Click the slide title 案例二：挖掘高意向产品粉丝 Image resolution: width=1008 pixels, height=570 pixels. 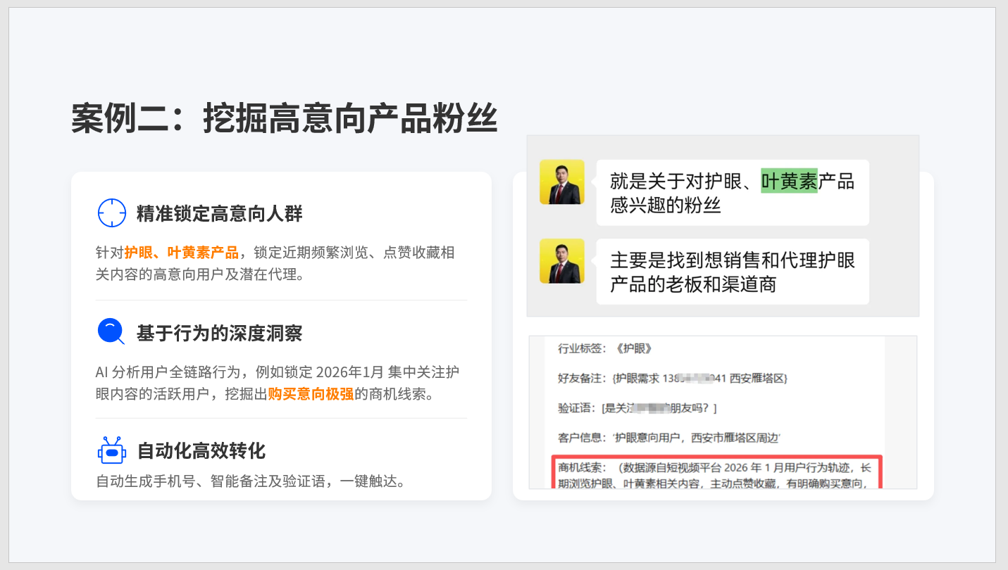pos(284,118)
